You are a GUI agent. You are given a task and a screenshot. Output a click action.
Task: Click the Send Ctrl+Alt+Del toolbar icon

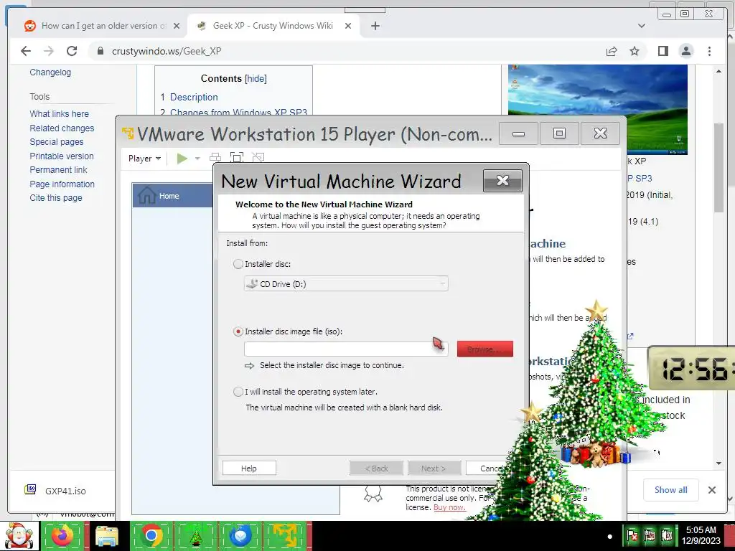click(215, 158)
